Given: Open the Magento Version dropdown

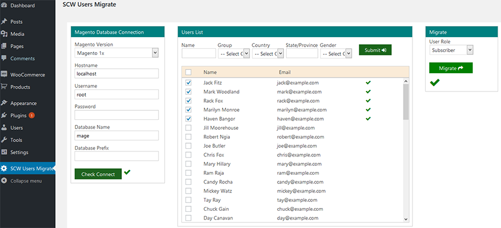Looking at the screenshot, I should coord(117,53).
